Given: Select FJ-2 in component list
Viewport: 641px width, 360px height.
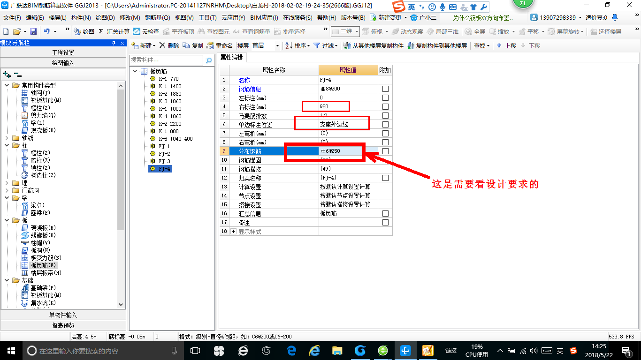Looking at the screenshot, I should tap(164, 154).
